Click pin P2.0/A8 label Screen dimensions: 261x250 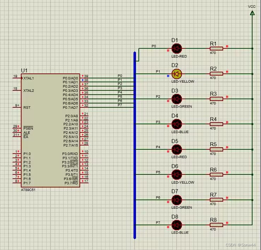[71, 116]
